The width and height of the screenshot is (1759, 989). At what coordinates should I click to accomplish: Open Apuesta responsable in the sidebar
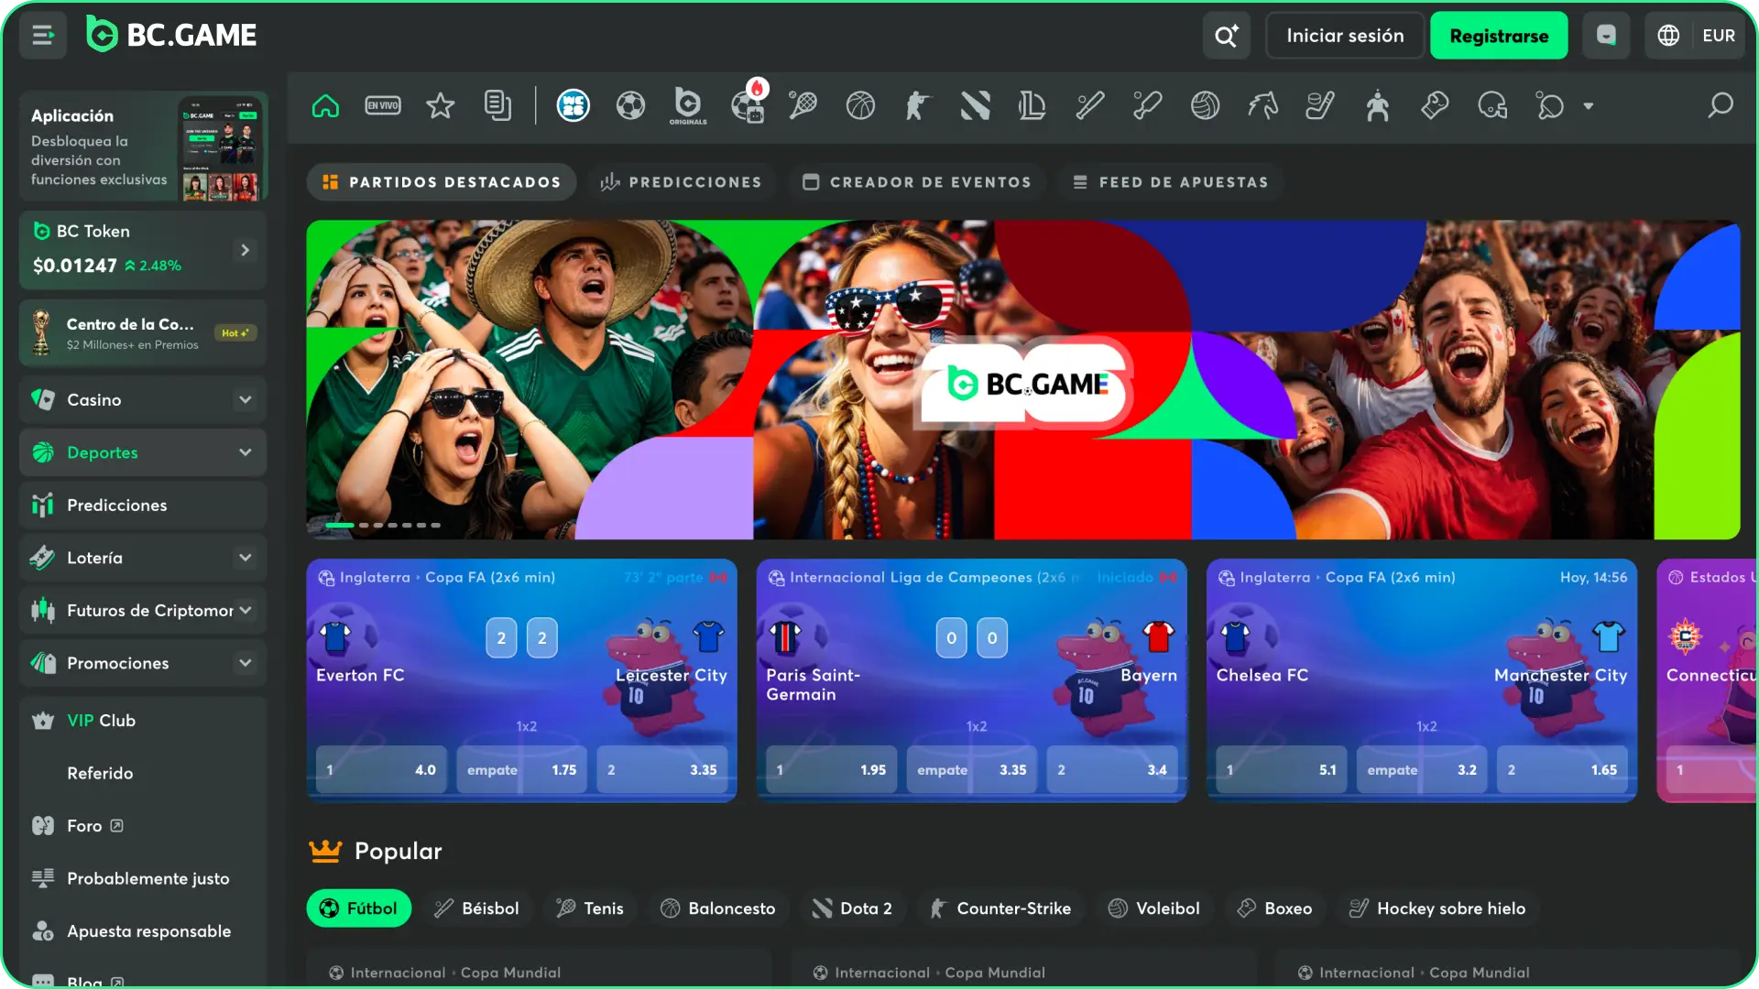[143, 931]
